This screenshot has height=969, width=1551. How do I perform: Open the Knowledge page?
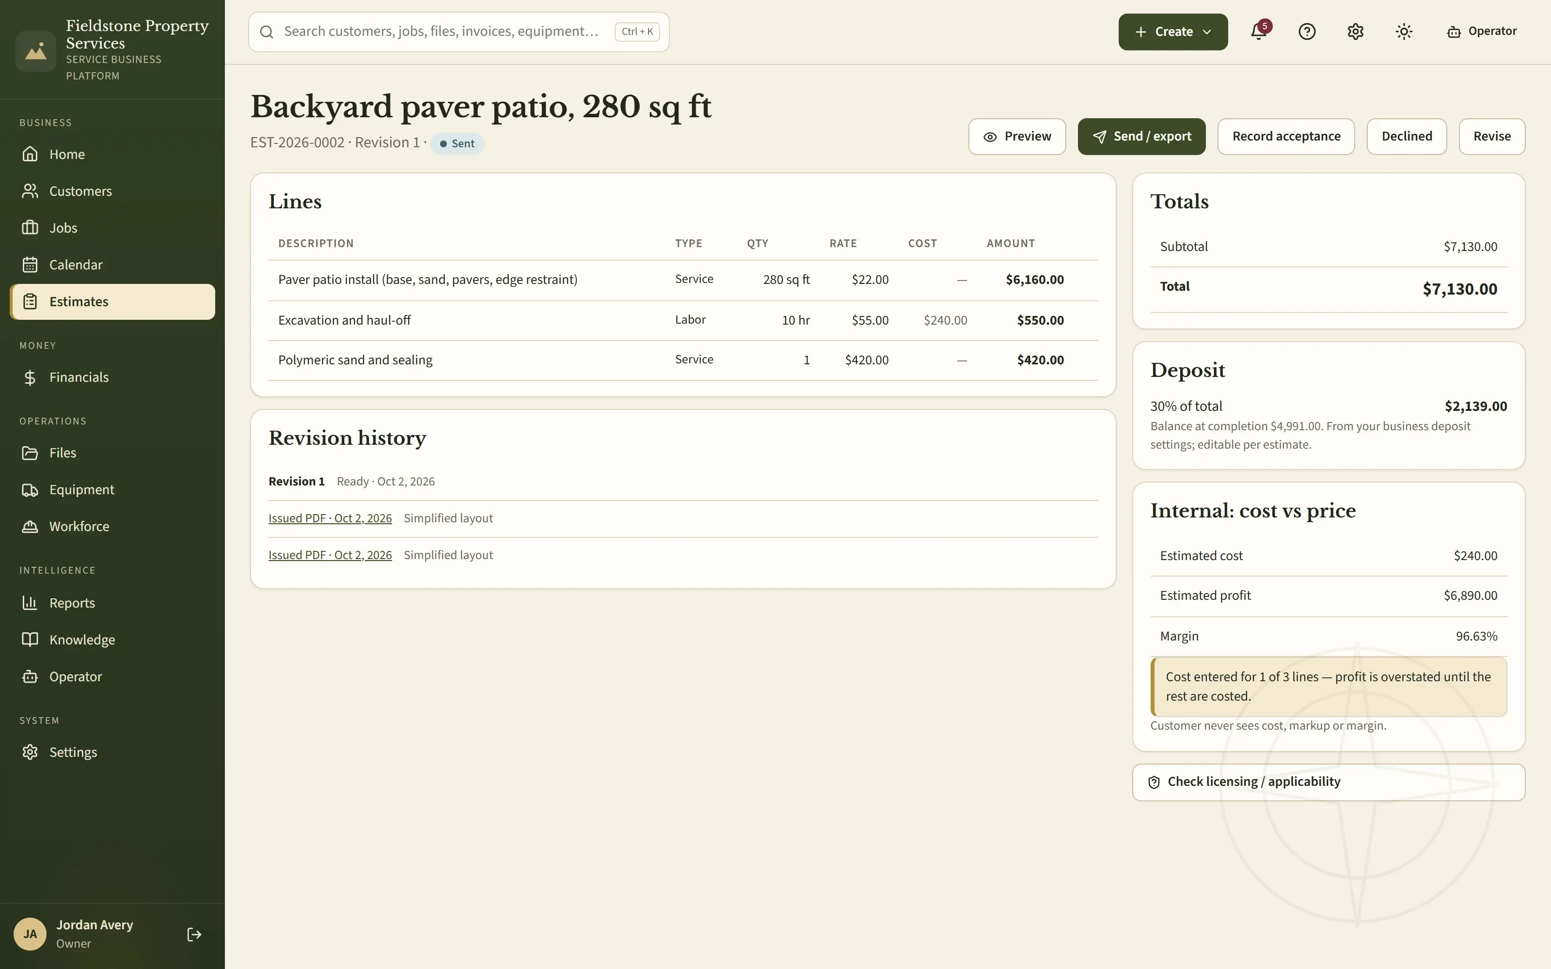pos(112,640)
